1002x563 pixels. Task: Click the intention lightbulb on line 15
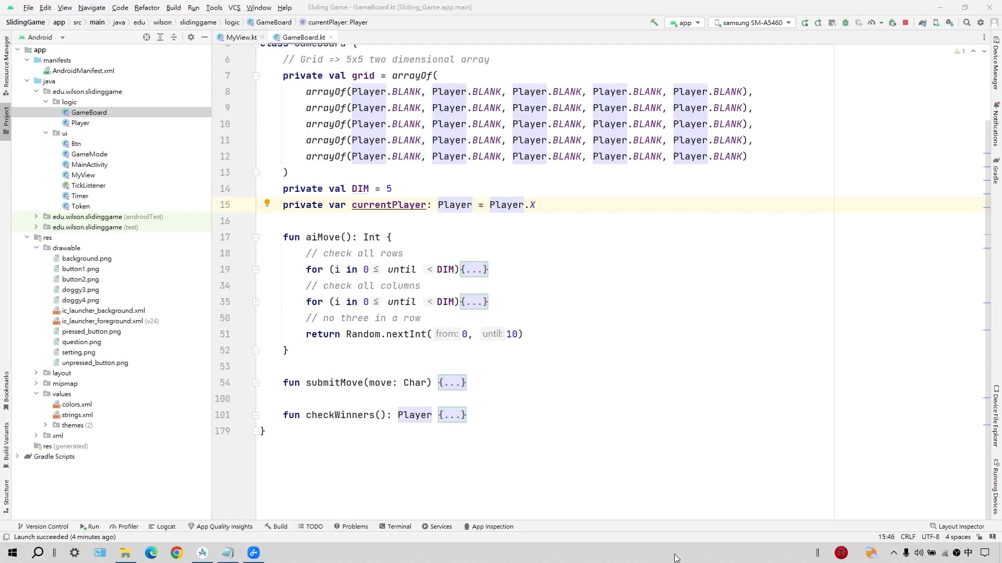(267, 203)
